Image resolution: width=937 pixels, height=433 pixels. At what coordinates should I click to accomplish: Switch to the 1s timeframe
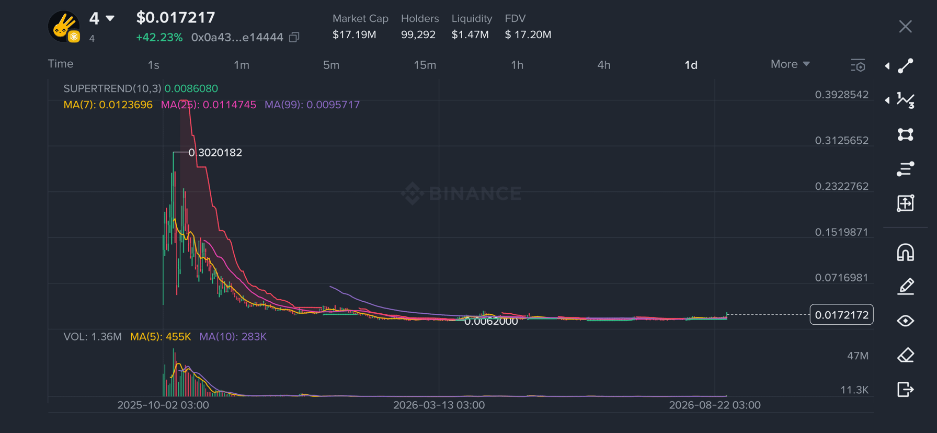[153, 65]
